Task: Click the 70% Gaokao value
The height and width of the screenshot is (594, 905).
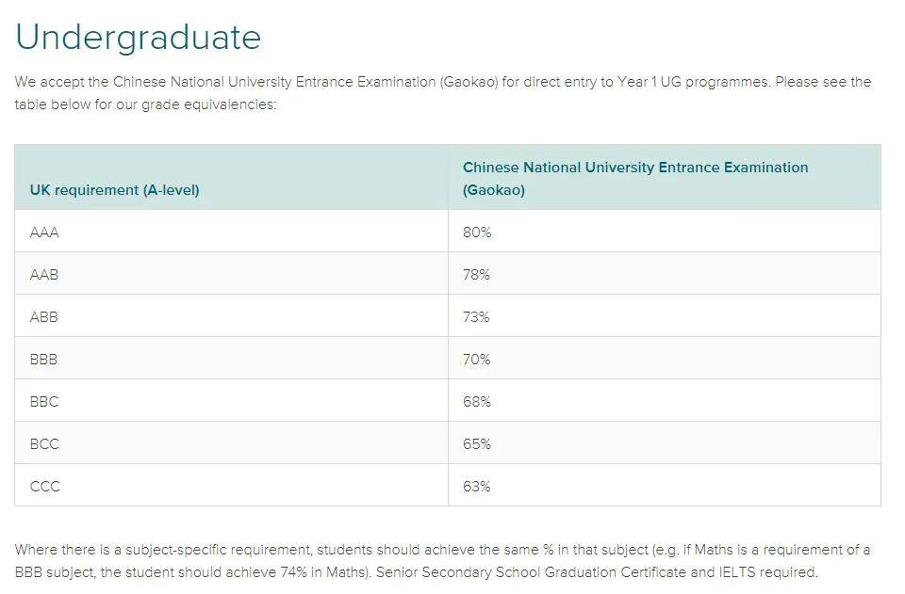Action: pos(477,360)
